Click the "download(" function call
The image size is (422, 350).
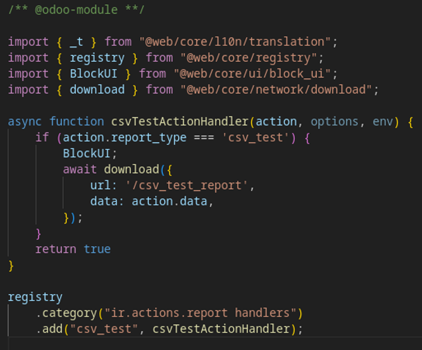tap(135, 169)
